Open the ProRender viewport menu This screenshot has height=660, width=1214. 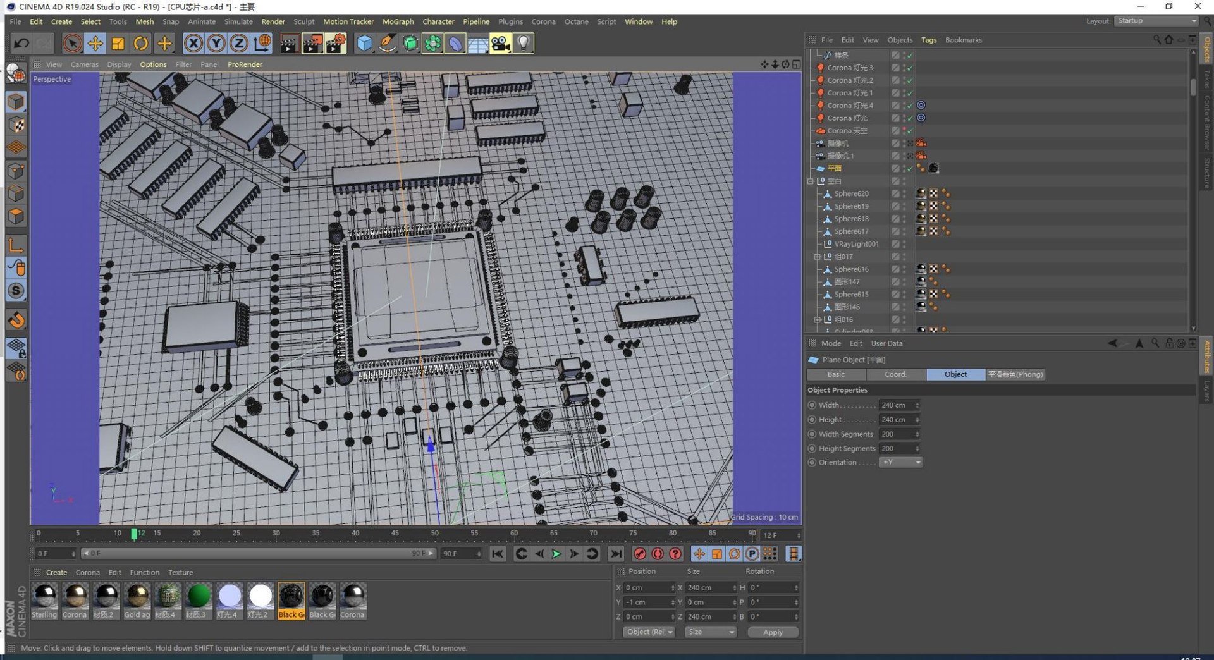(x=245, y=64)
